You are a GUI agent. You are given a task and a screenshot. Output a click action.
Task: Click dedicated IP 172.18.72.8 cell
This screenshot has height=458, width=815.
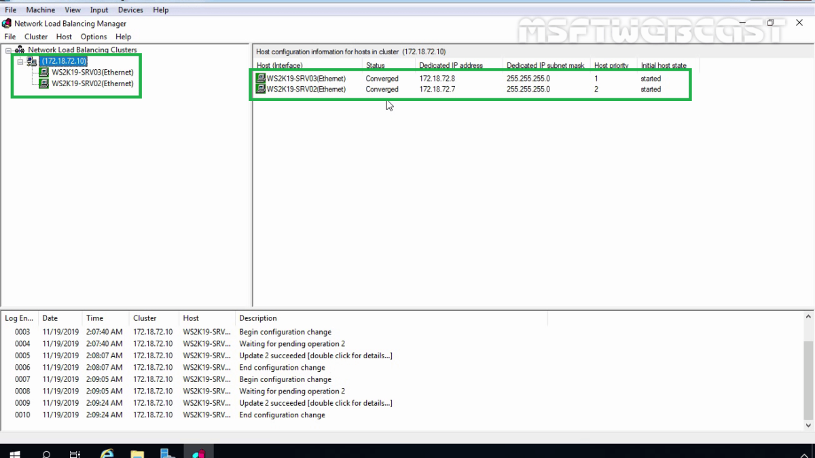point(437,79)
